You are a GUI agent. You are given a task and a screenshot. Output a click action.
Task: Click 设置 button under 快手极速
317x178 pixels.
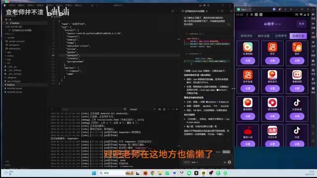click(x=248, y=89)
